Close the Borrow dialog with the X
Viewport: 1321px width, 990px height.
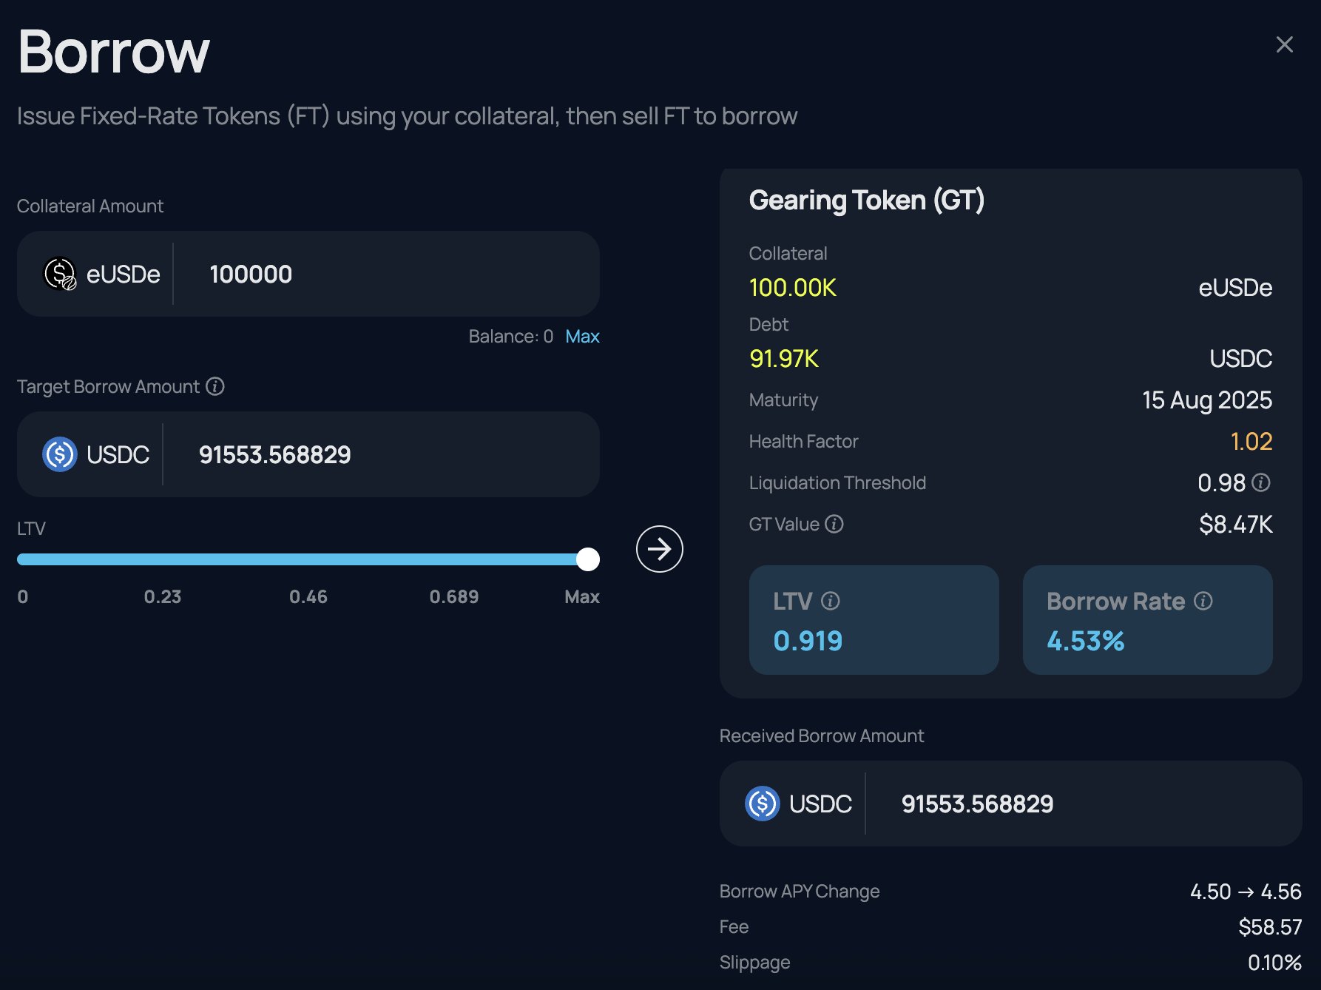[x=1285, y=44]
